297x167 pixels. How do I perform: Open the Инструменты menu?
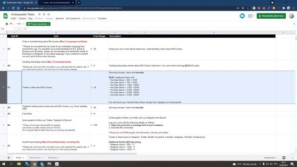[73, 19]
